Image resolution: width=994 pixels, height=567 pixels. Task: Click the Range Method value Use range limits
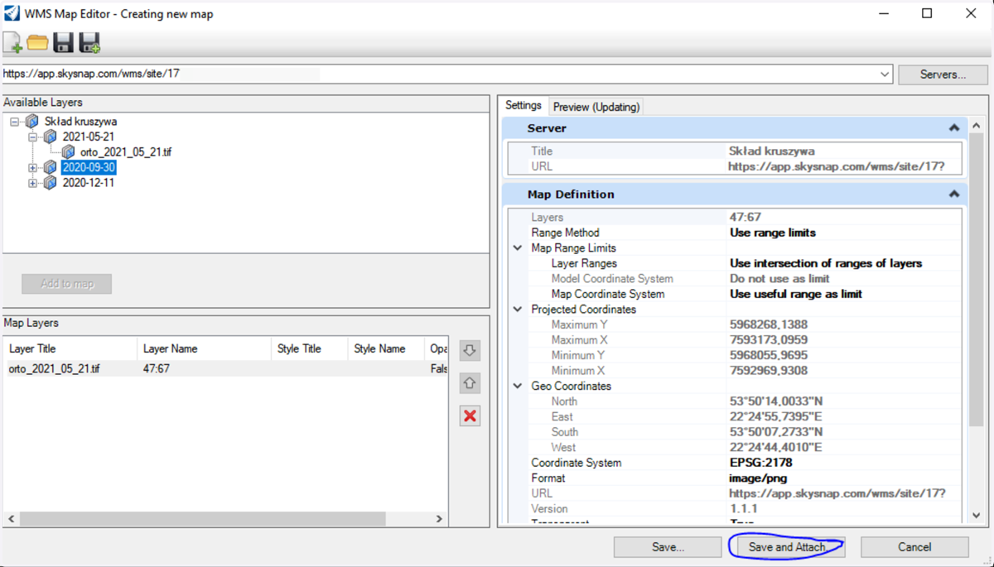773,233
